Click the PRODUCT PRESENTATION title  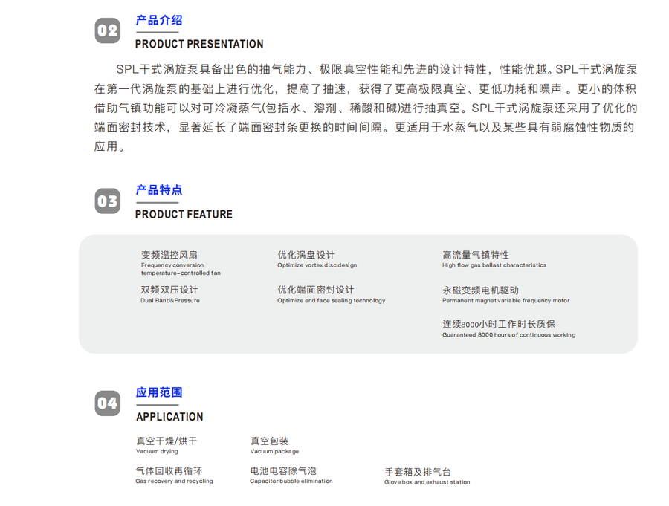tap(199, 44)
